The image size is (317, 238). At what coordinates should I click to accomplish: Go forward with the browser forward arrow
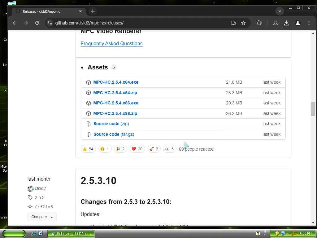pyautogui.click(x=26, y=23)
